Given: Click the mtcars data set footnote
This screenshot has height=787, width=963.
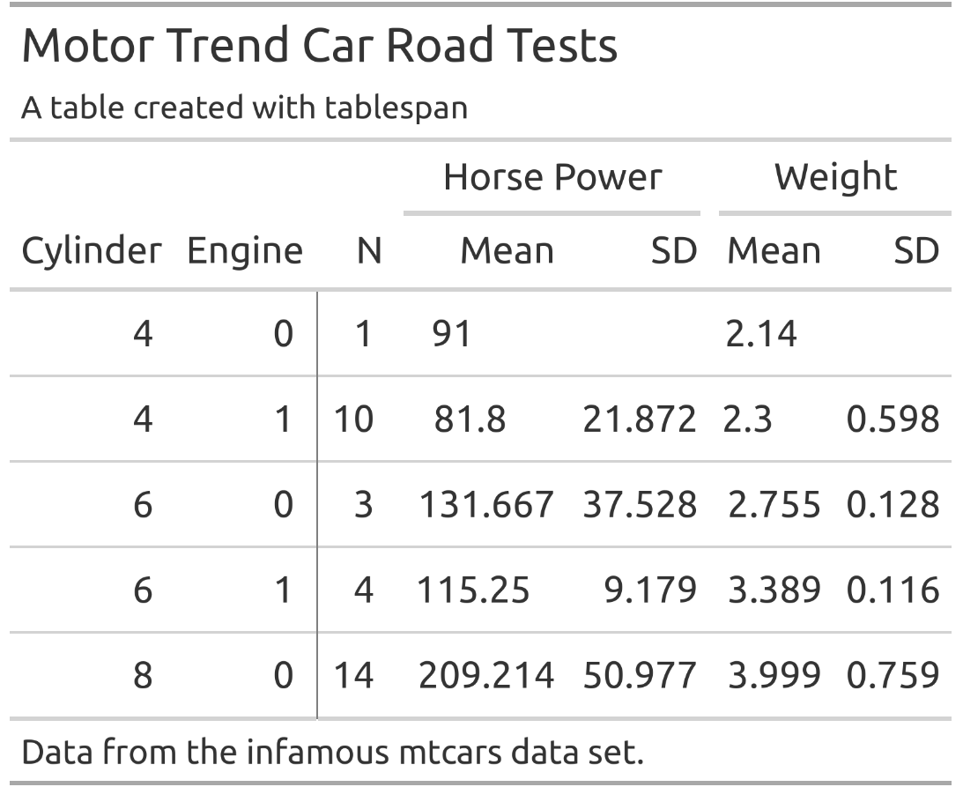Looking at the screenshot, I should pyautogui.click(x=333, y=753).
